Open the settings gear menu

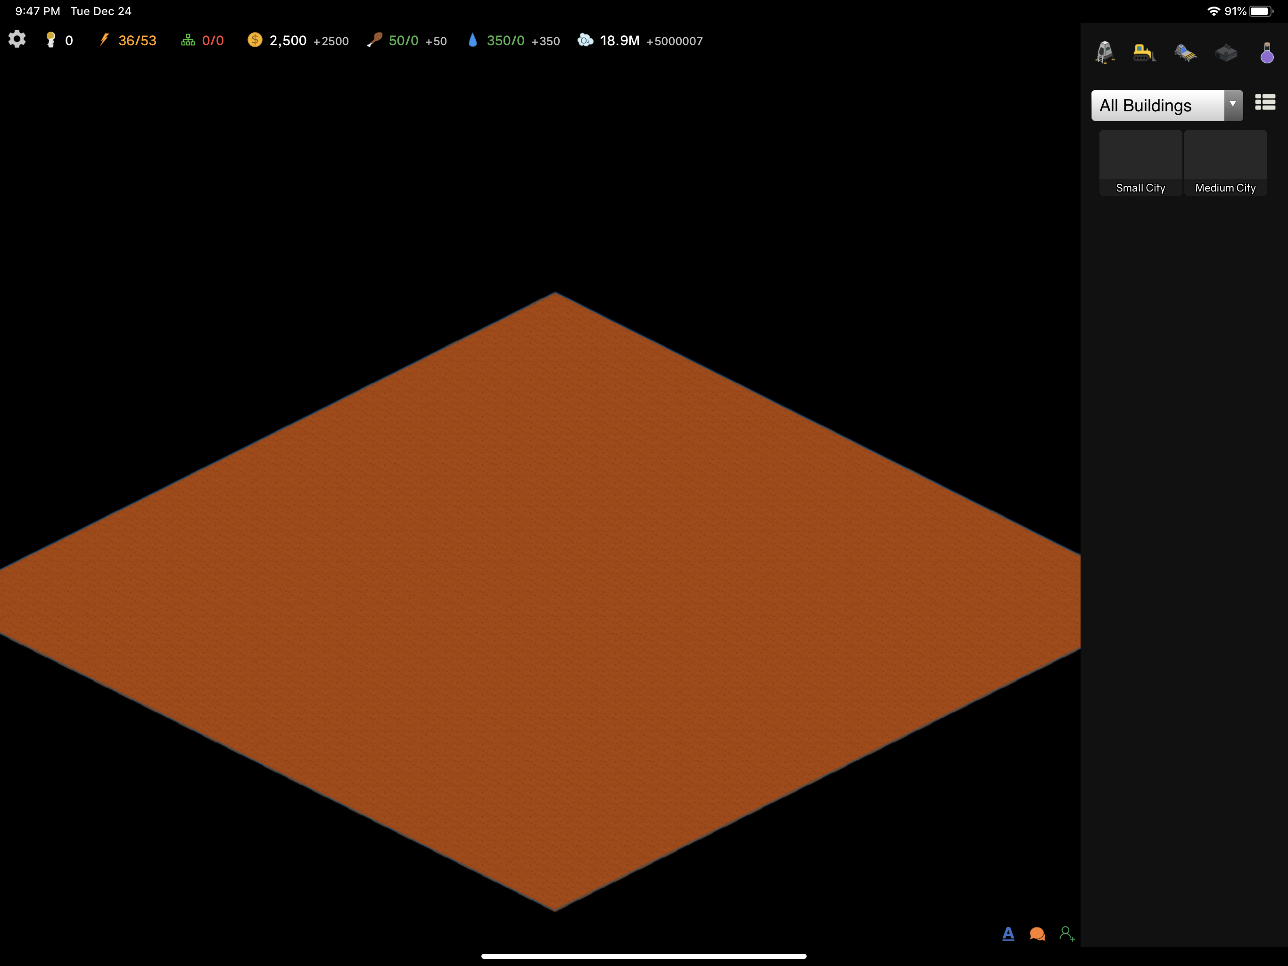point(17,40)
